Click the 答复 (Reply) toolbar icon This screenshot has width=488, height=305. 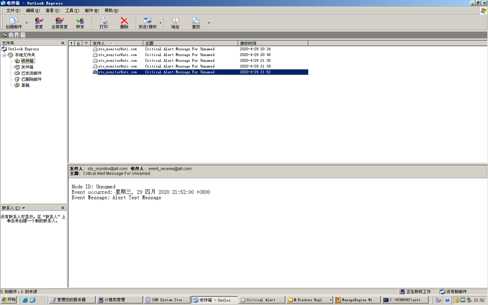click(x=39, y=23)
